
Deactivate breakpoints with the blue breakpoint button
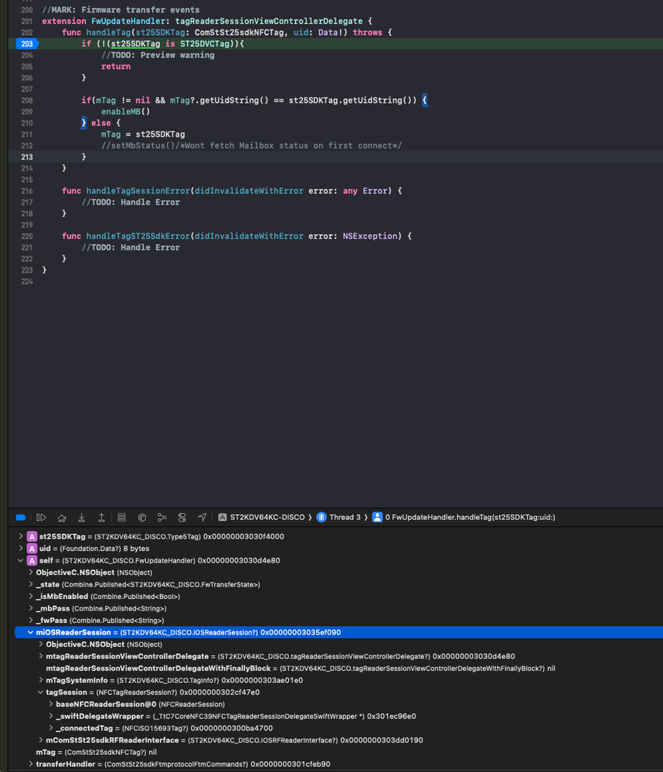click(21, 517)
